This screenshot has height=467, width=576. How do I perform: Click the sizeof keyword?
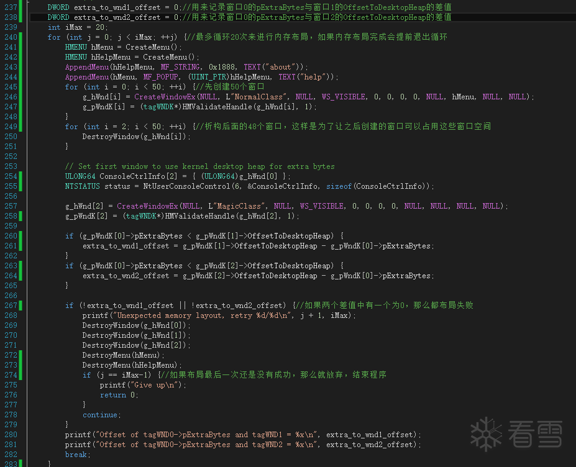339,186
